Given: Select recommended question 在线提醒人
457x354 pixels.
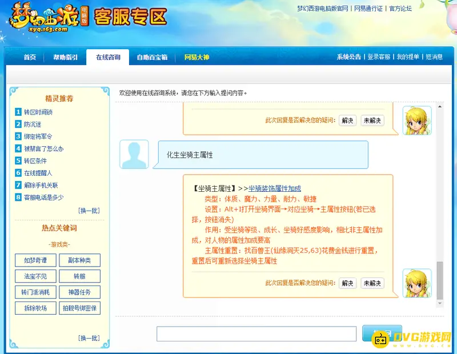Looking at the screenshot, I should point(38,173).
